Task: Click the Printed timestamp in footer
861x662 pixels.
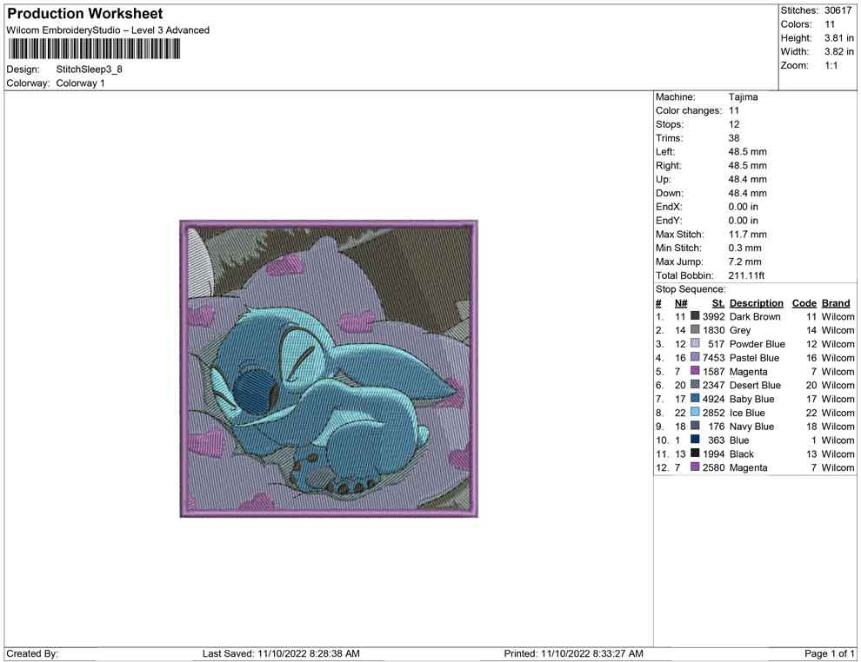Action: (x=573, y=653)
